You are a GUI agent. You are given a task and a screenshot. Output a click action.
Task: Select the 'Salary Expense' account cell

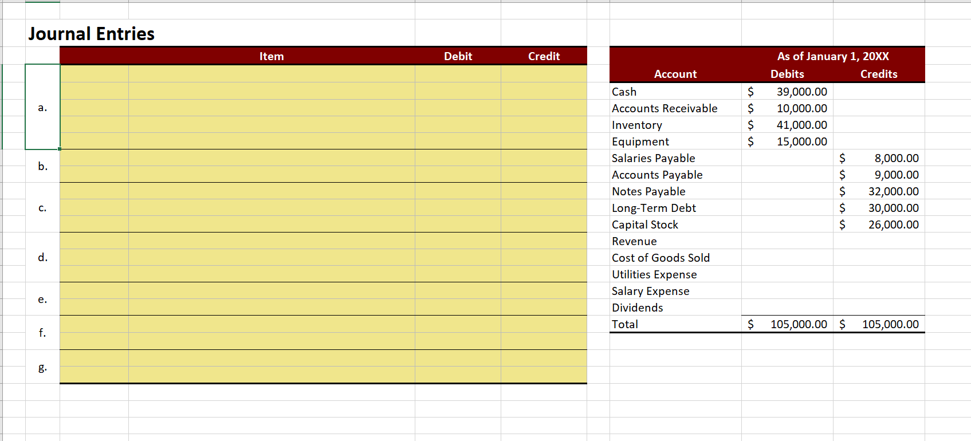click(x=675, y=291)
